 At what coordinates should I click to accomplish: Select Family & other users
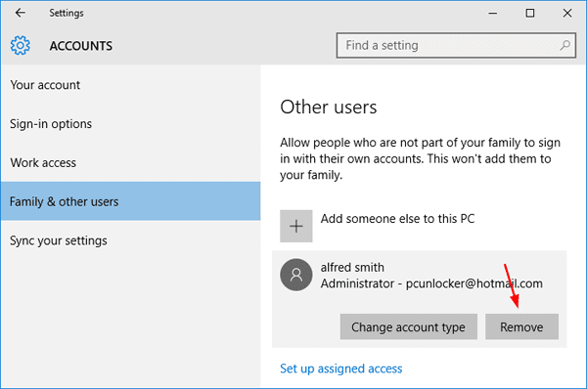coord(130,201)
